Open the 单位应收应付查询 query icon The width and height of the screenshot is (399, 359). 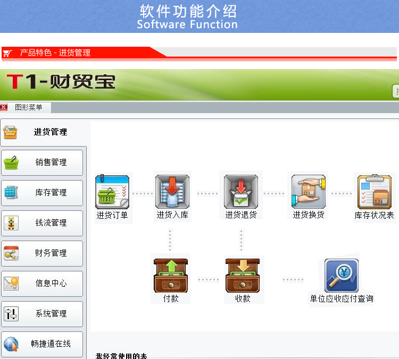click(x=342, y=276)
